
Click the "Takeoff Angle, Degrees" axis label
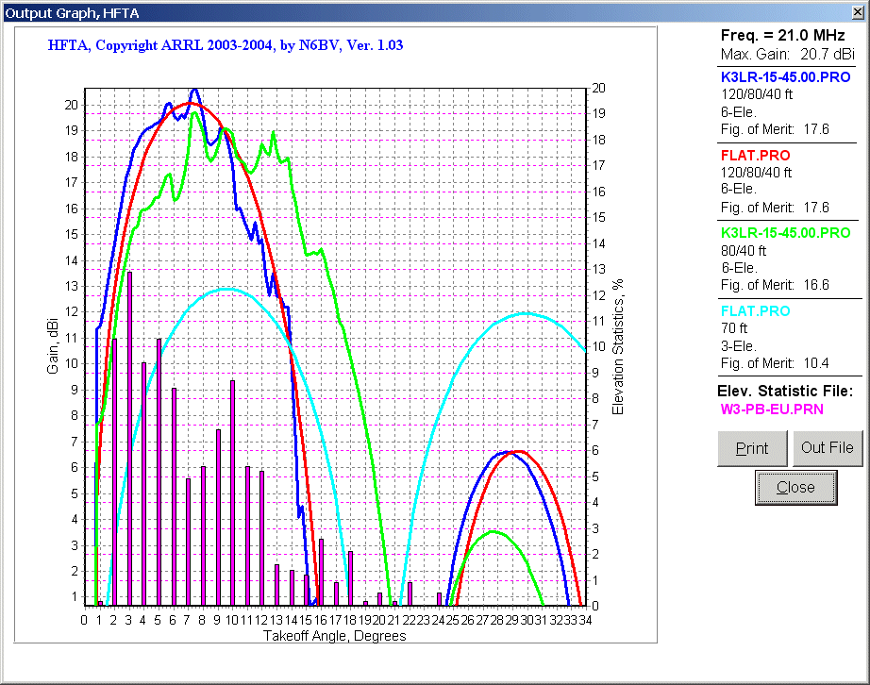pyautogui.click(x=335, y=636)
